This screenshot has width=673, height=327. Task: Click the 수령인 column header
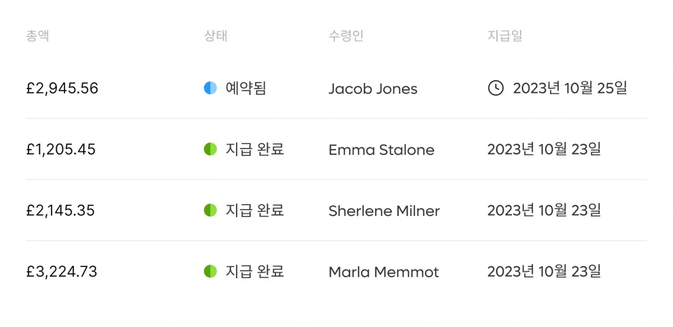point(346,36)
